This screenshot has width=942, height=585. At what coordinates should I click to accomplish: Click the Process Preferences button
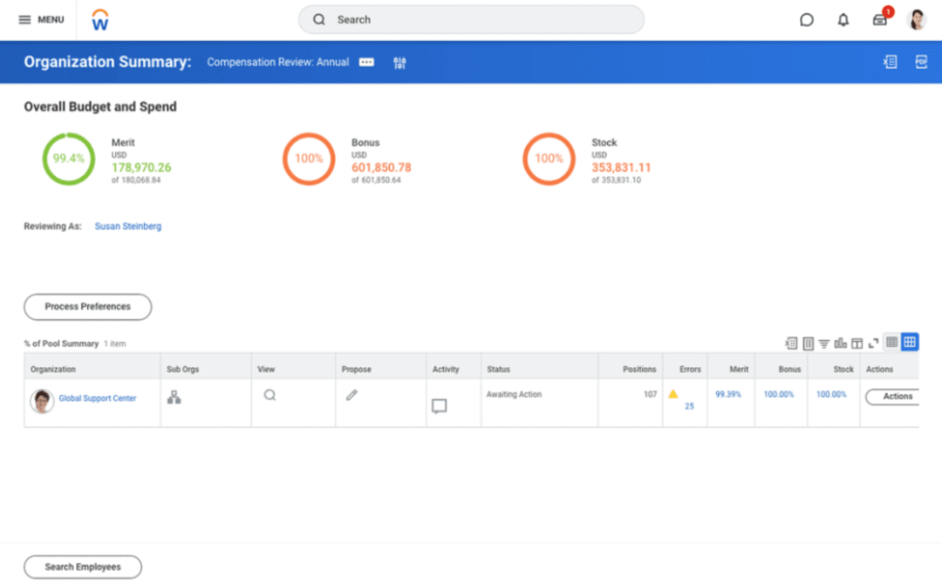[87, 307]
